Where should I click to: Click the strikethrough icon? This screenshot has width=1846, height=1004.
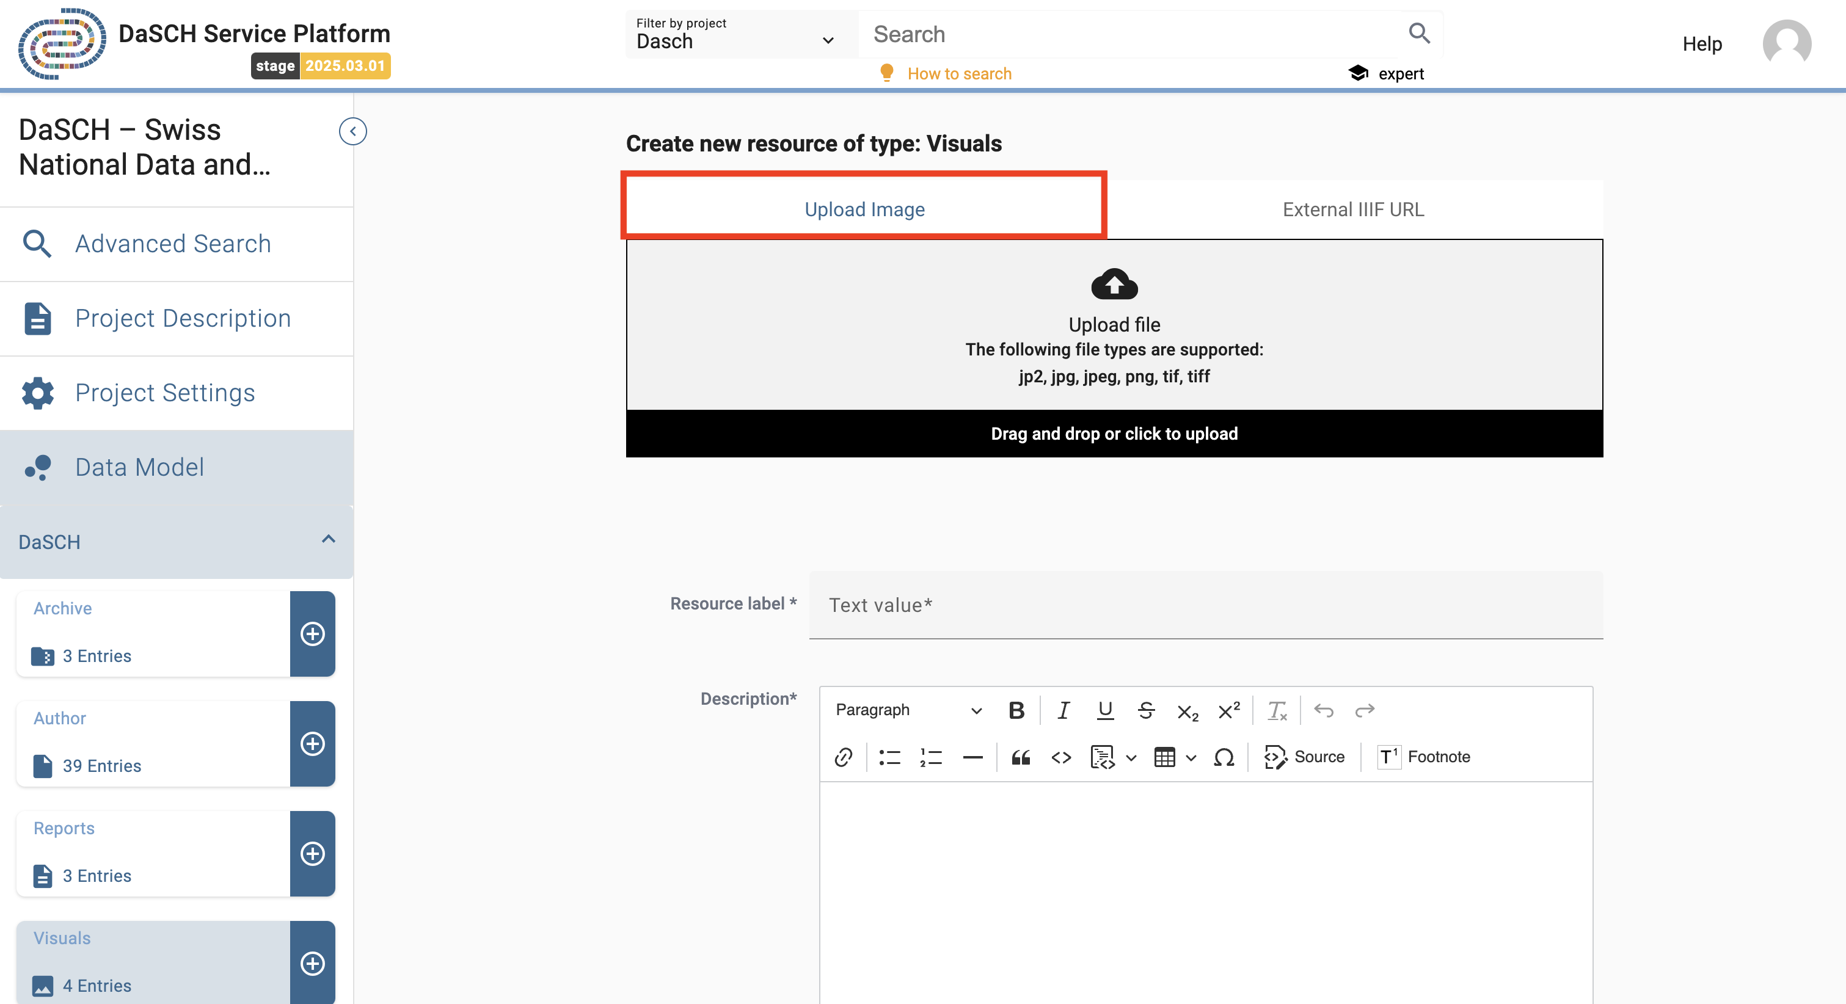pyautogui.click(x=1145, y=710)
